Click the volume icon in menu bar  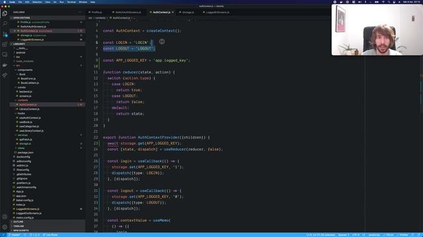pos(360,2)
